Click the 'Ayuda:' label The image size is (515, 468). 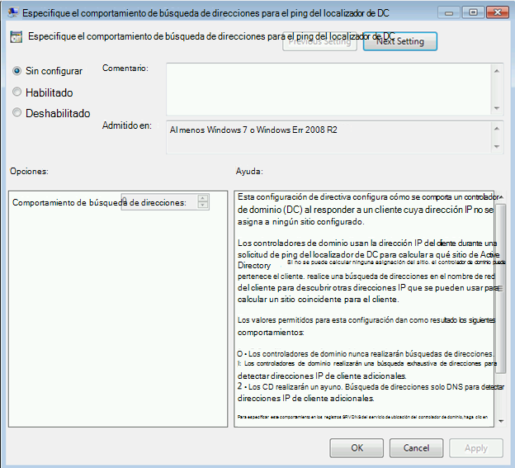[249, 171]
